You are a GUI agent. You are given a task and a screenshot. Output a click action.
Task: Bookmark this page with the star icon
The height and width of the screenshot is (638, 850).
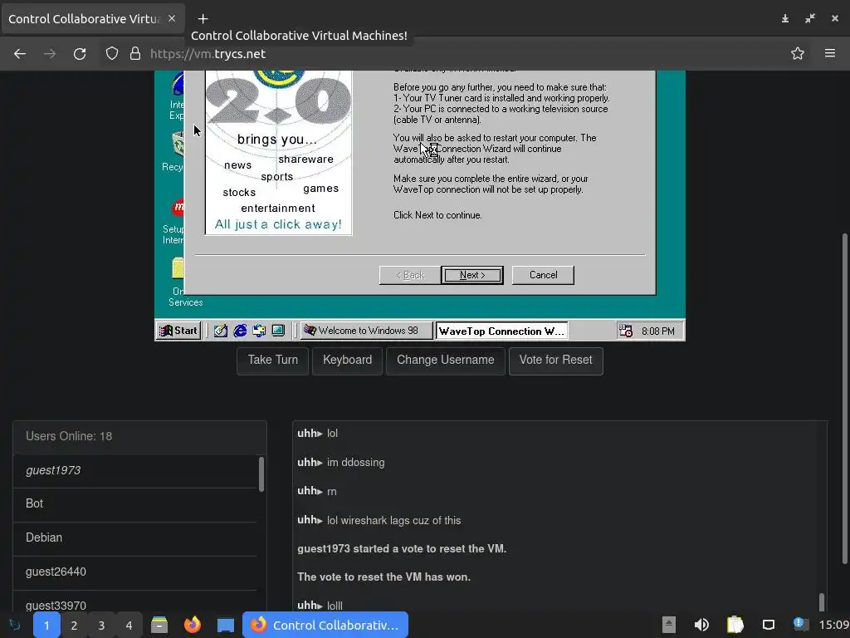point(798,54)
